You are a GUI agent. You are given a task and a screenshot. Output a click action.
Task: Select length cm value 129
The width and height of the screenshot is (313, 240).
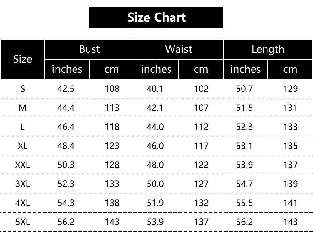[x=290, y=89]
